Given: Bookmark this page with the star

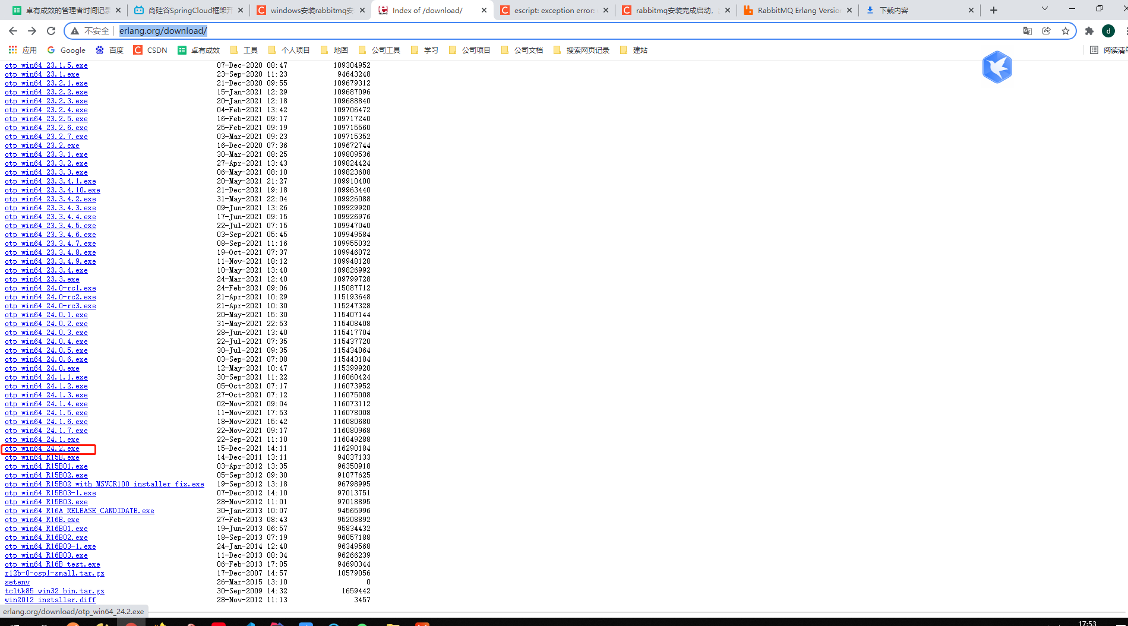Looking at the screenshot, I should (x=1066, y=31).
